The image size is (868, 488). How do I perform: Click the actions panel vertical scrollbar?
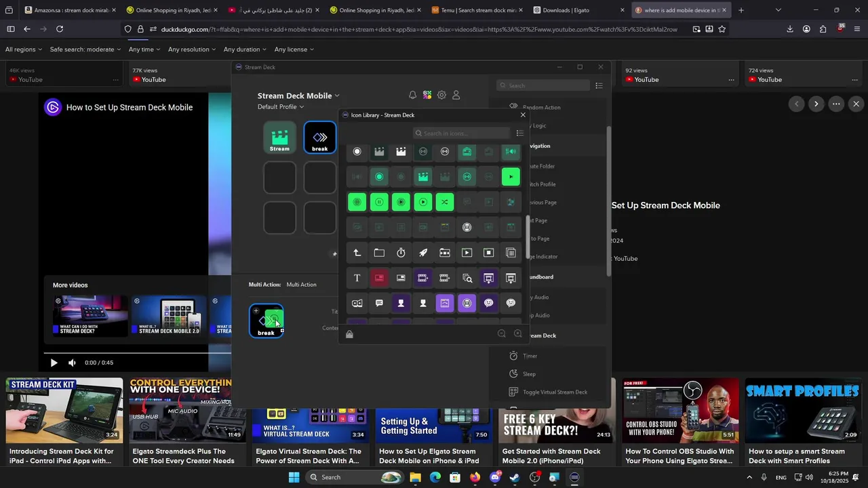coord(608,200)
